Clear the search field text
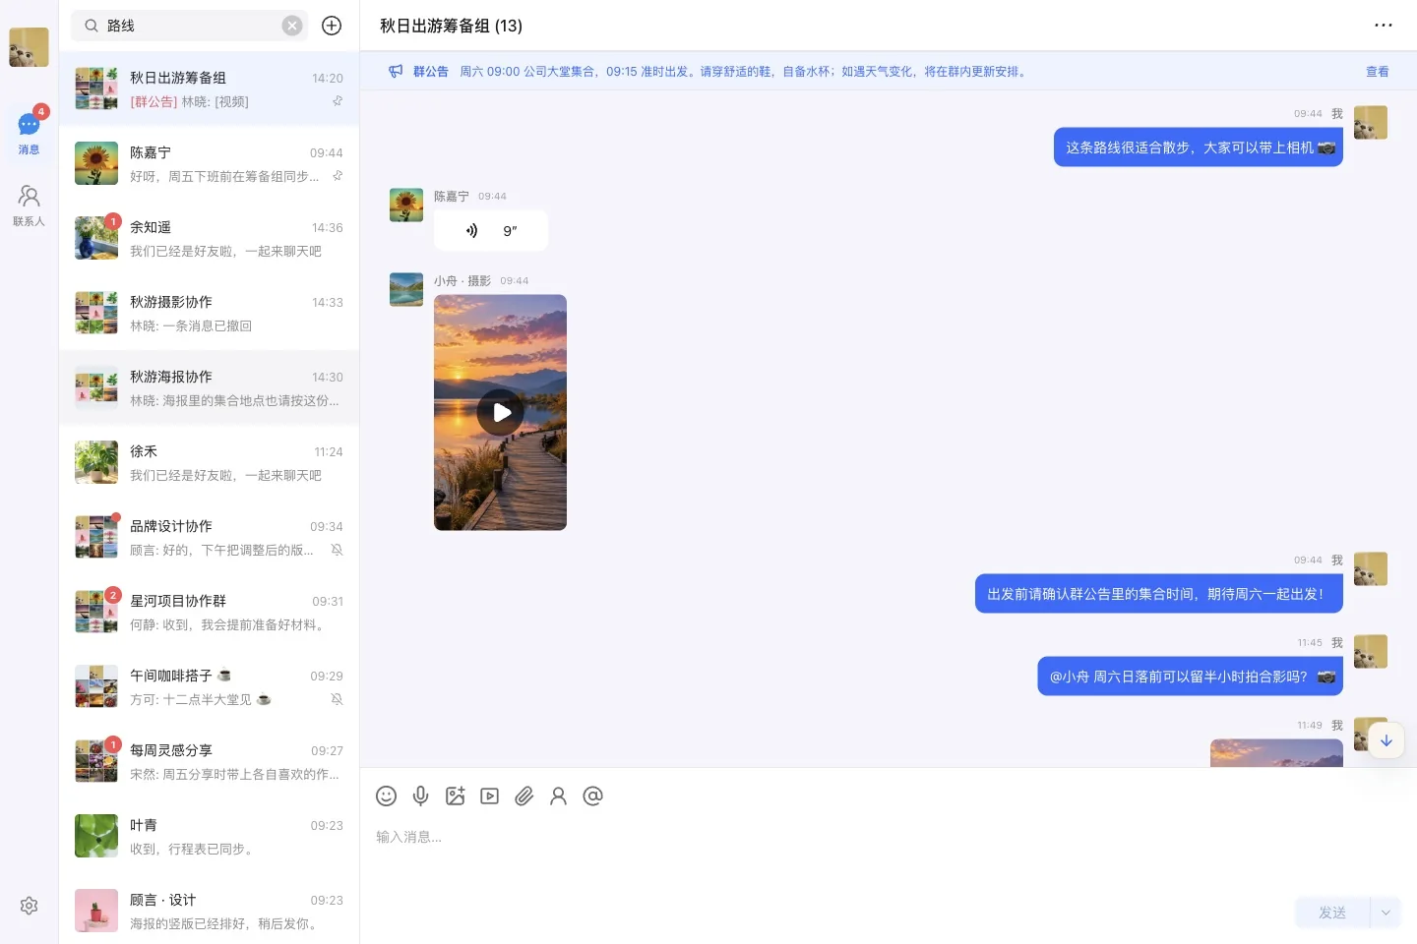Screen dimensions: 1417x944 tap(292, 26)
